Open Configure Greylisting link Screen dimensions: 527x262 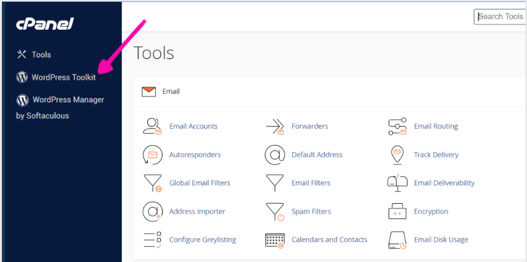pyautogui.click(x=203, y=240)
